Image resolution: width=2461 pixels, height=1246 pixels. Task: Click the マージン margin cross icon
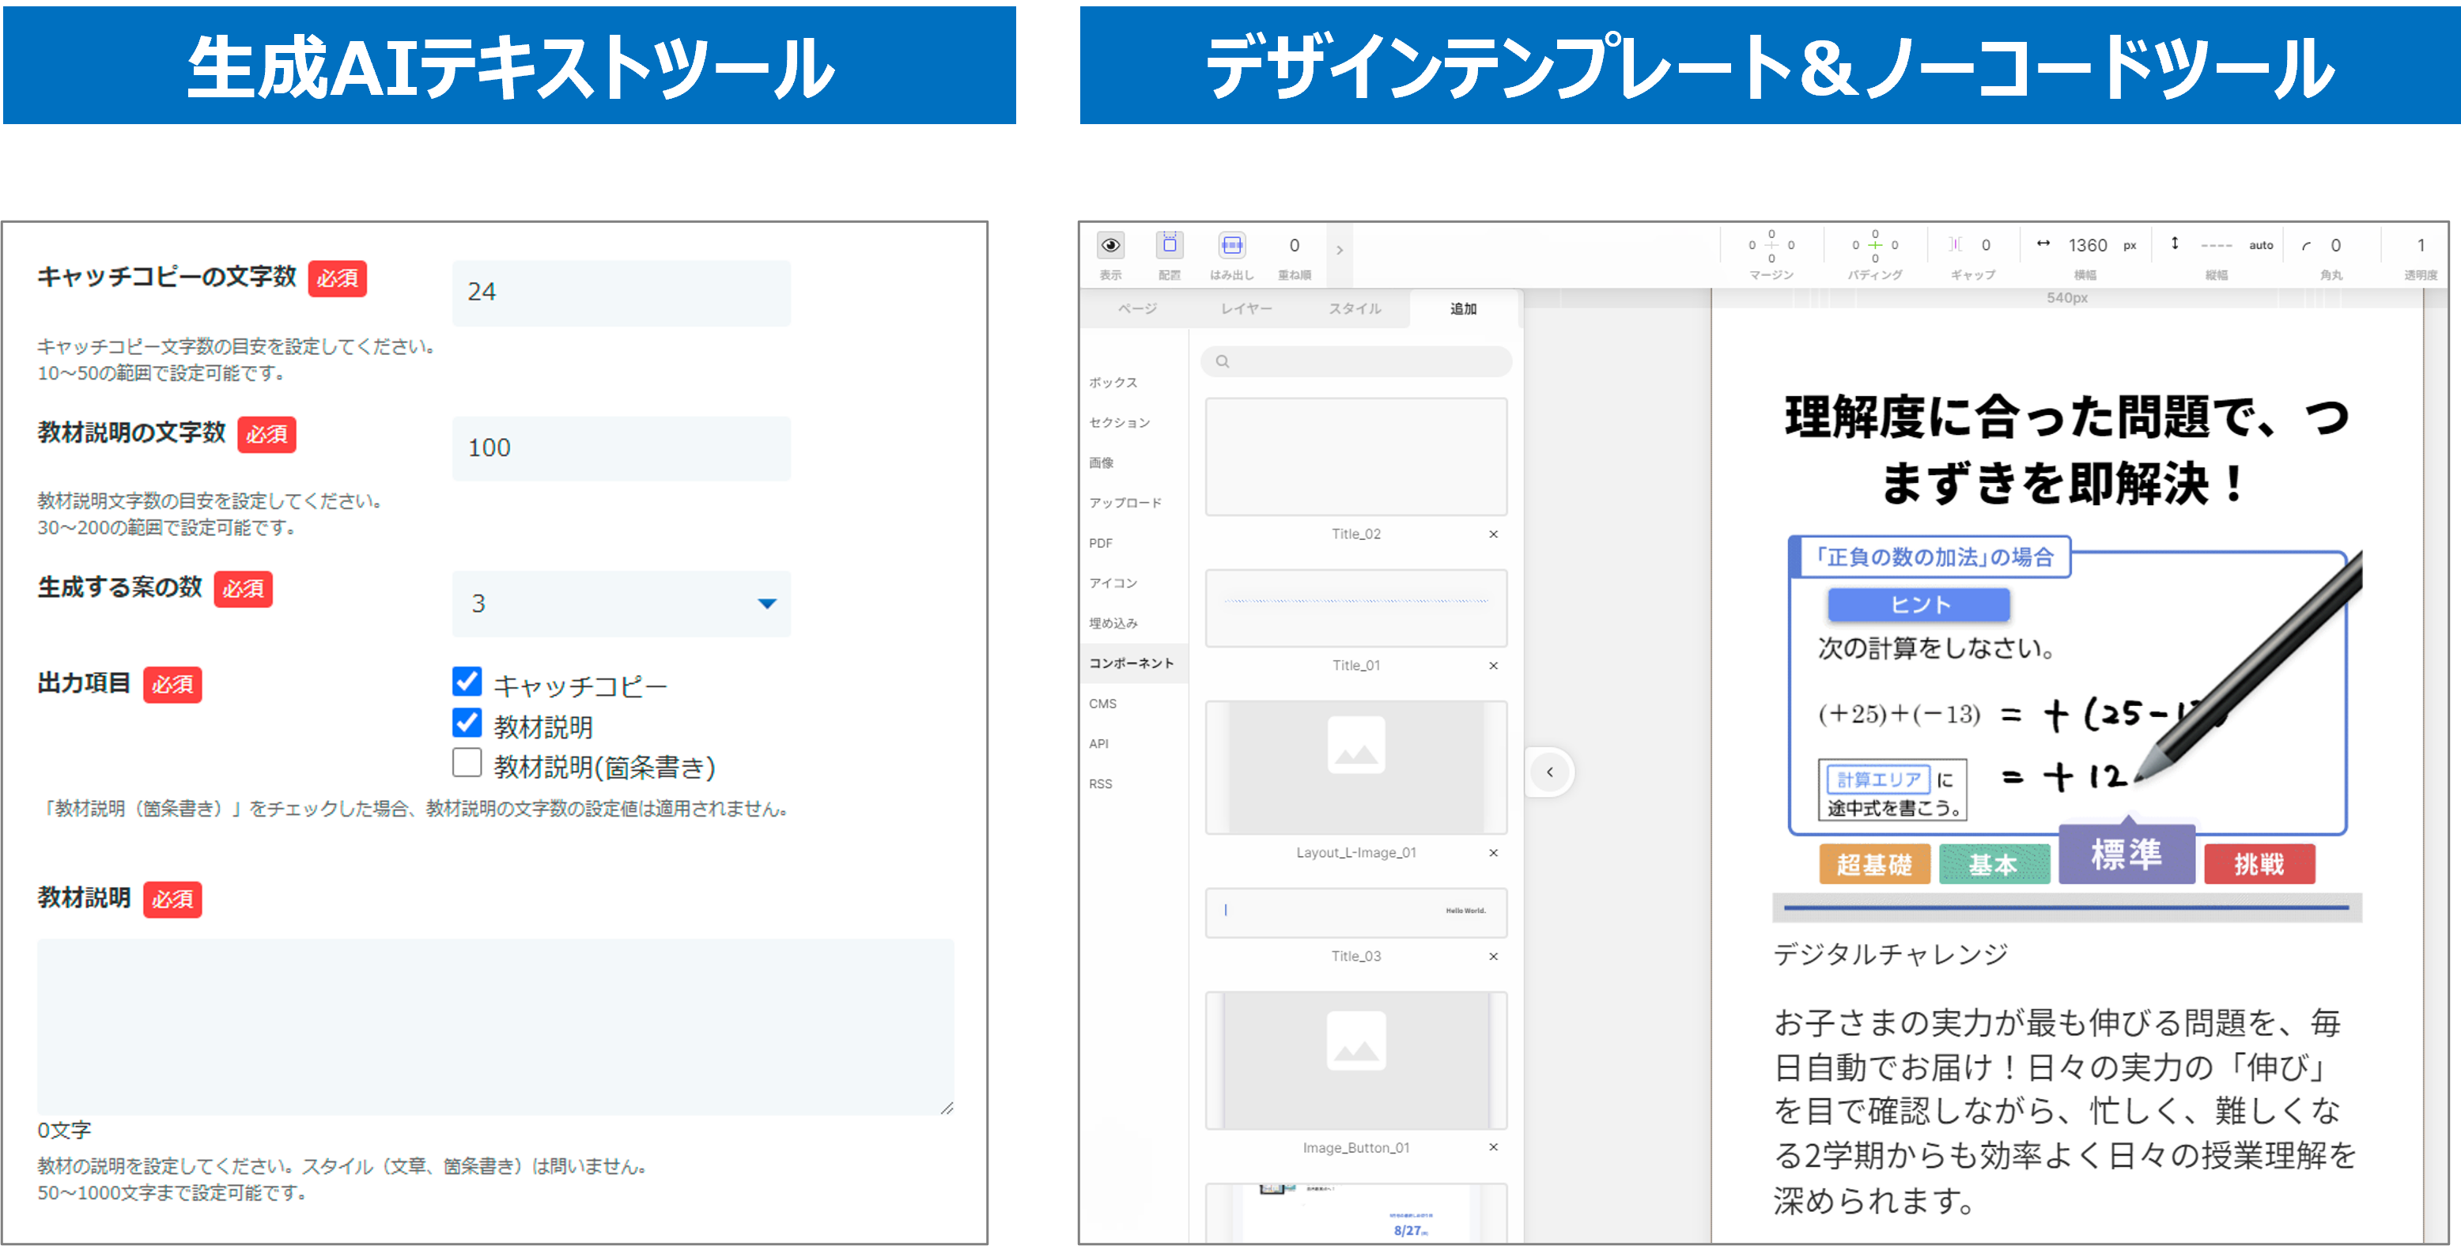(1771, 245)
